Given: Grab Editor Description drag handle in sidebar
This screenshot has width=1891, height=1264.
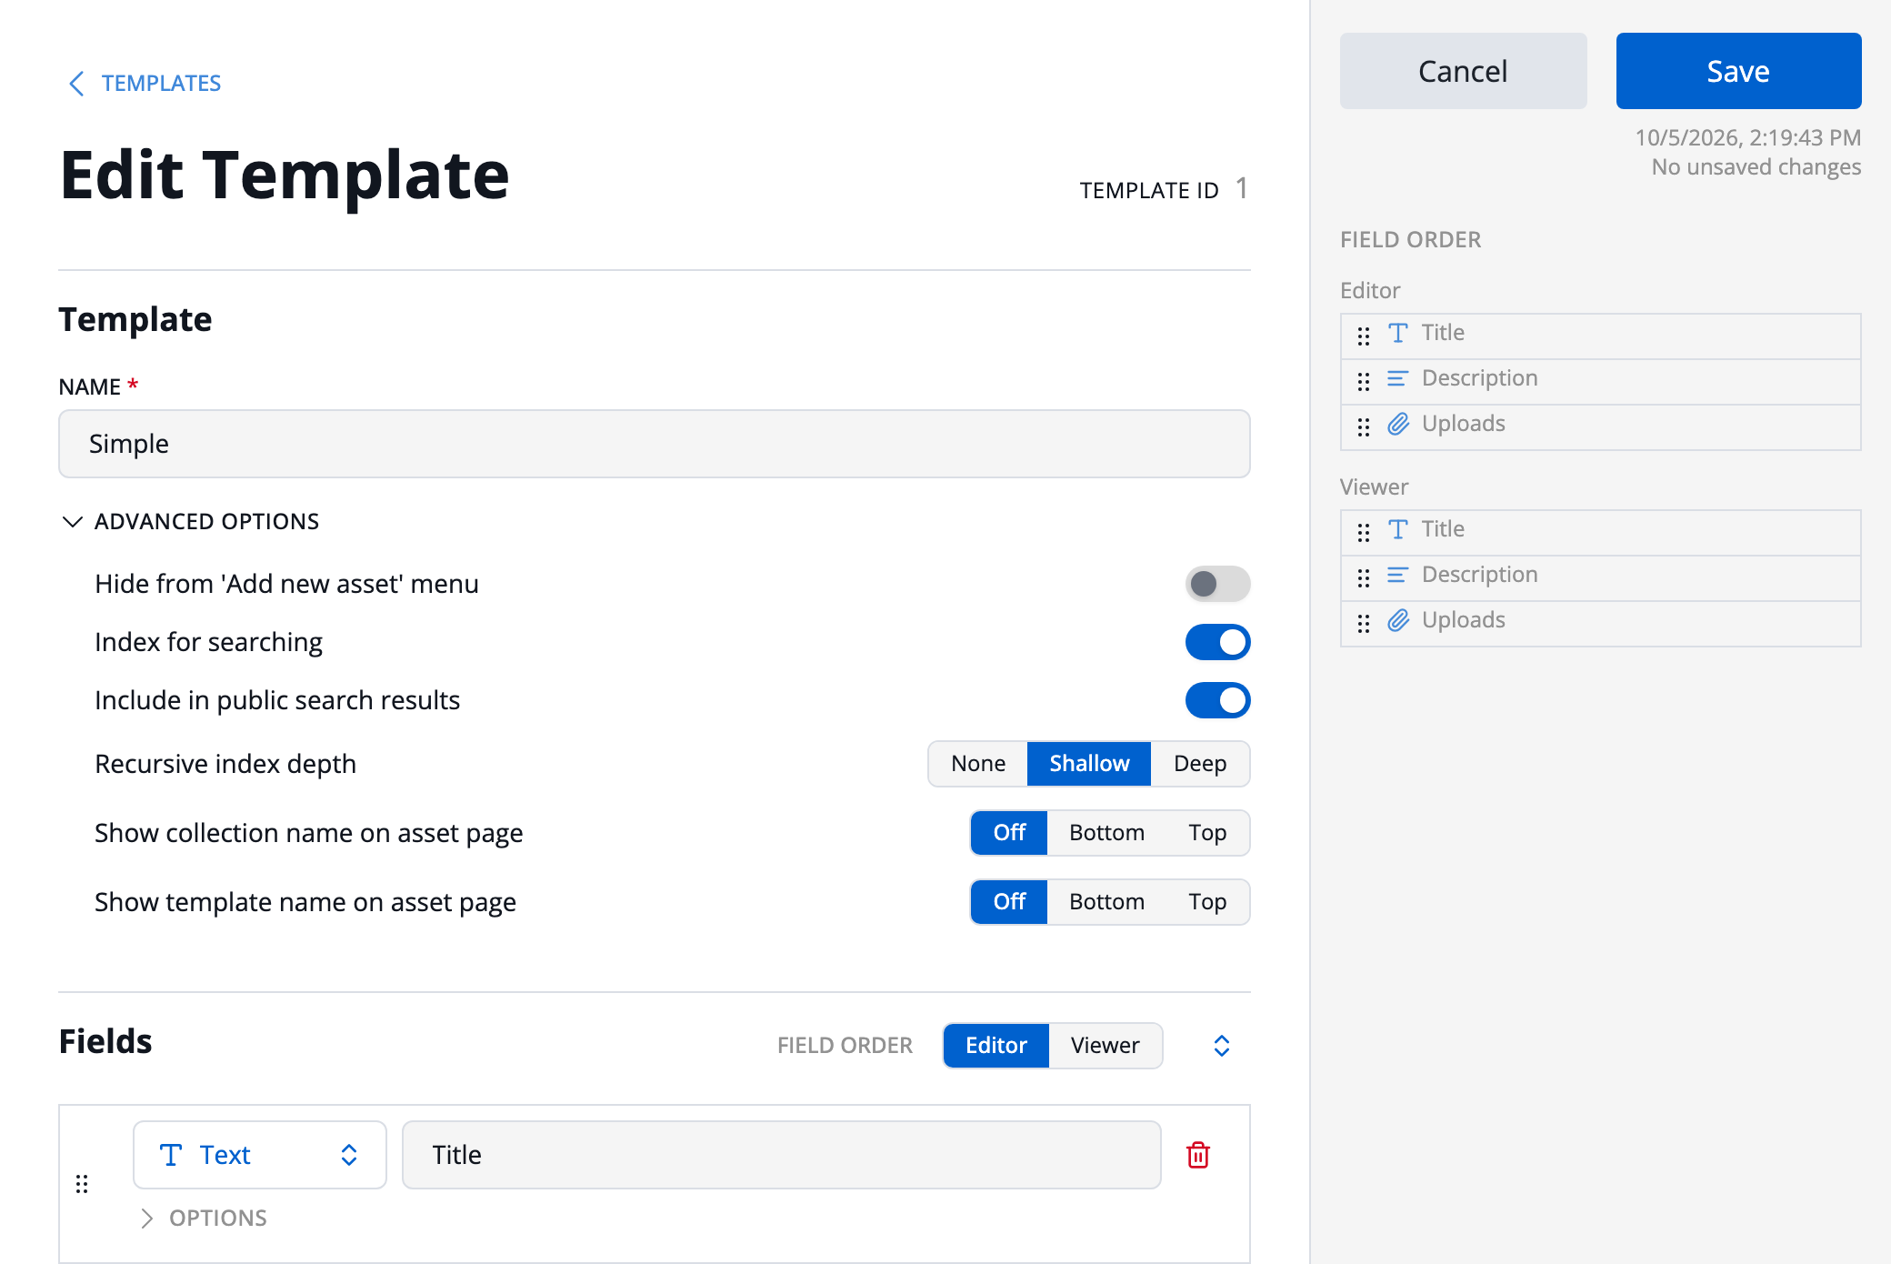Looking at the screenshot, I should 1364,382.
